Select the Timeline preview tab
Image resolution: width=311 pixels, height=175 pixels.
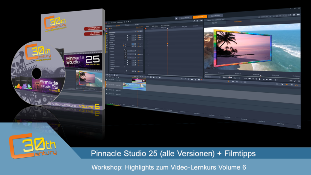pyautogui.click(x=238, y=22)
